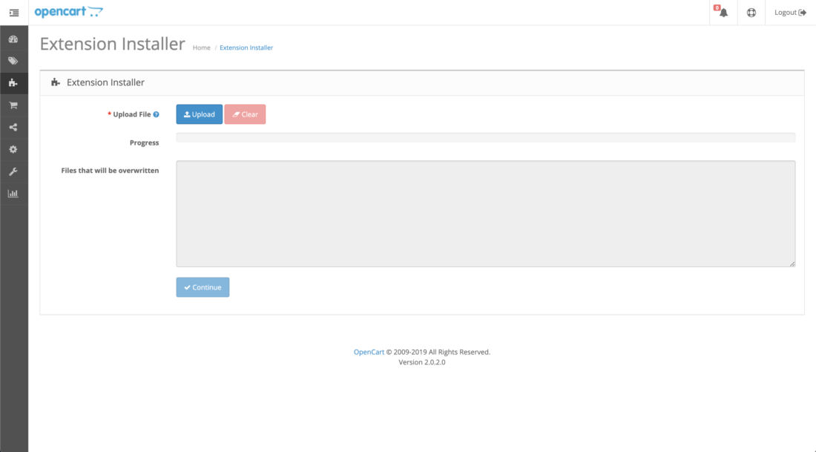Open Marketing via sidebar share icon
This screenshot has width=816, height=452.
click(13, 127)
